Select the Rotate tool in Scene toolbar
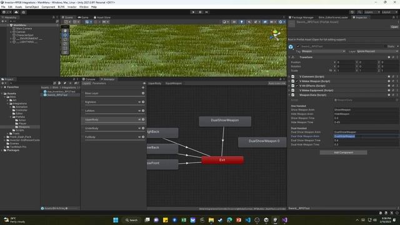The height and width of the screenshot is (225, 400). tap(65, 39)
